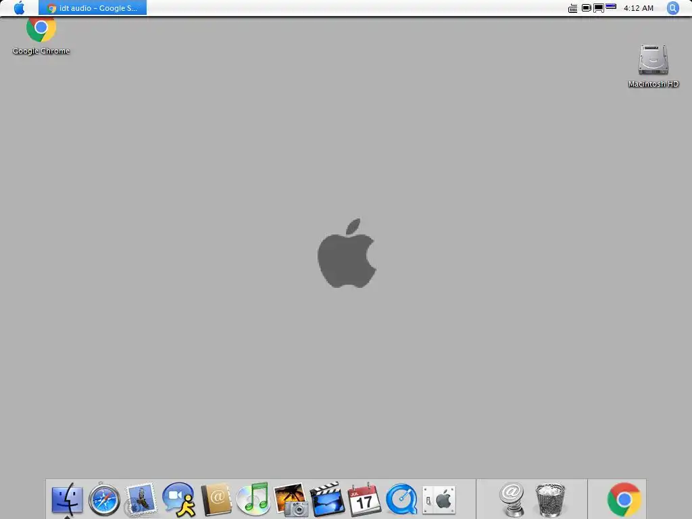Screen dimensions: 692x519
Task: Open the keyboard icon in the menu bar
Action: (572, 8)
